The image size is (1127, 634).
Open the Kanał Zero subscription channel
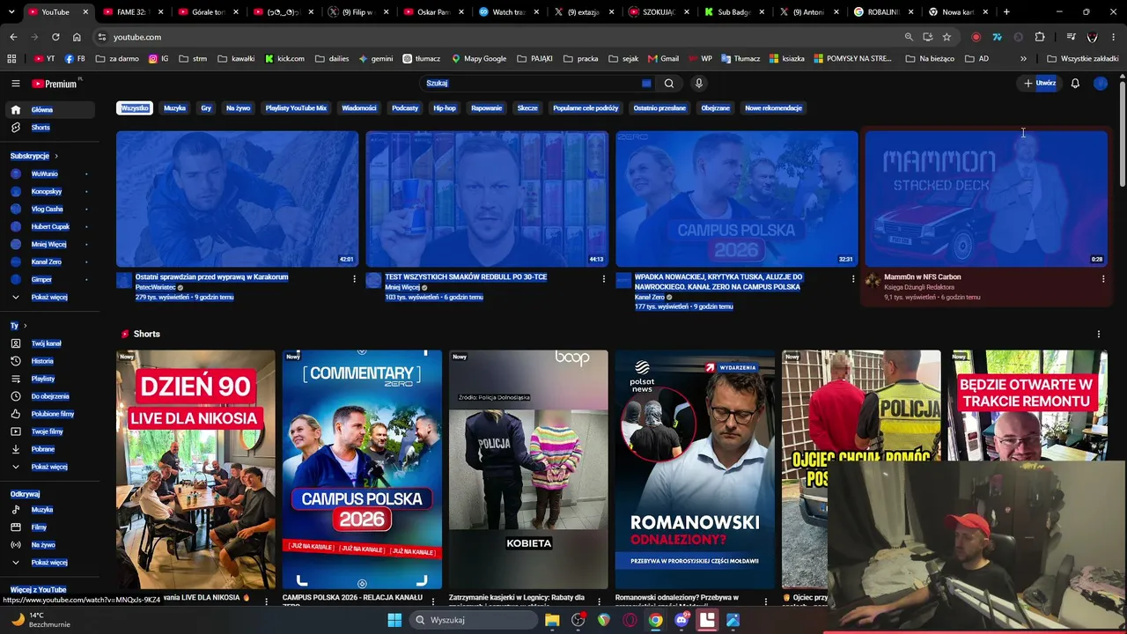[x=49, y=262]
